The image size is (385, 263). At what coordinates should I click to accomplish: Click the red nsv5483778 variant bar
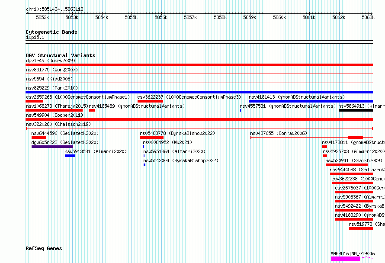[x=152, y=138]
